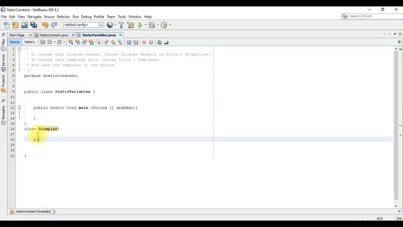Open dropdown arrow beside Profile Project
Image resolution: width=403 pixels, height=227 pixels.
(x=169, y=25)
